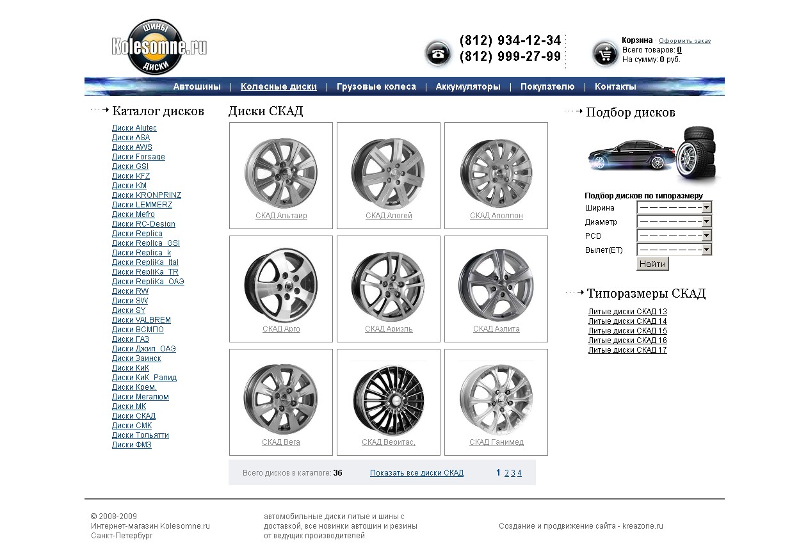Open the СКАД Аэлита wheel image
Screen dimensions: 808x553
(496, 285)
